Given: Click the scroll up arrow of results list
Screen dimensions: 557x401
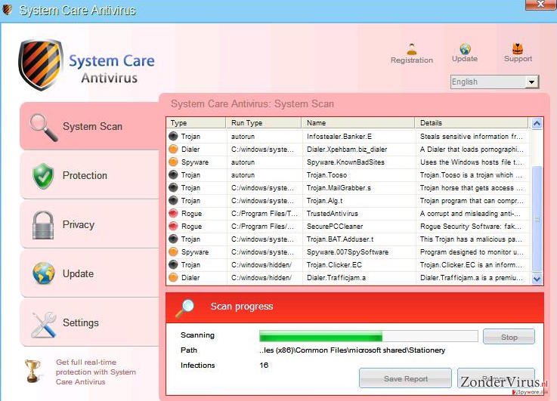Looking at the screenshot, I should (537, 124).
